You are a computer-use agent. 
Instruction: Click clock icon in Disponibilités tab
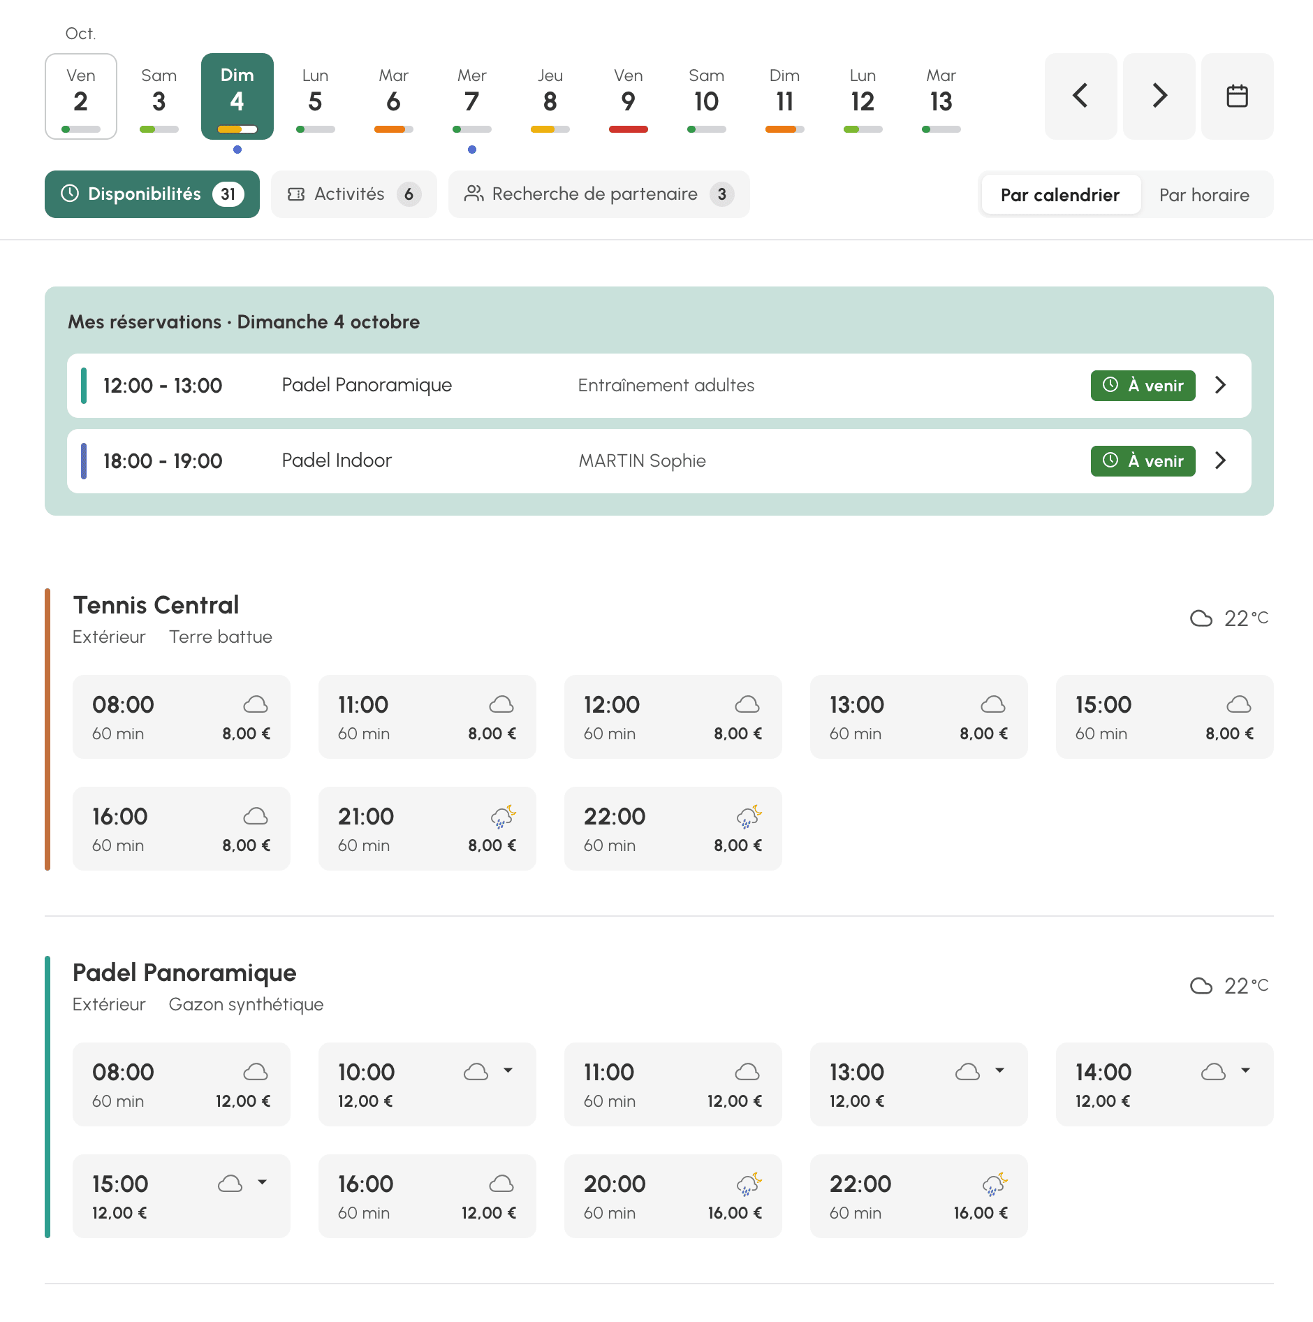tap(70, 194)
